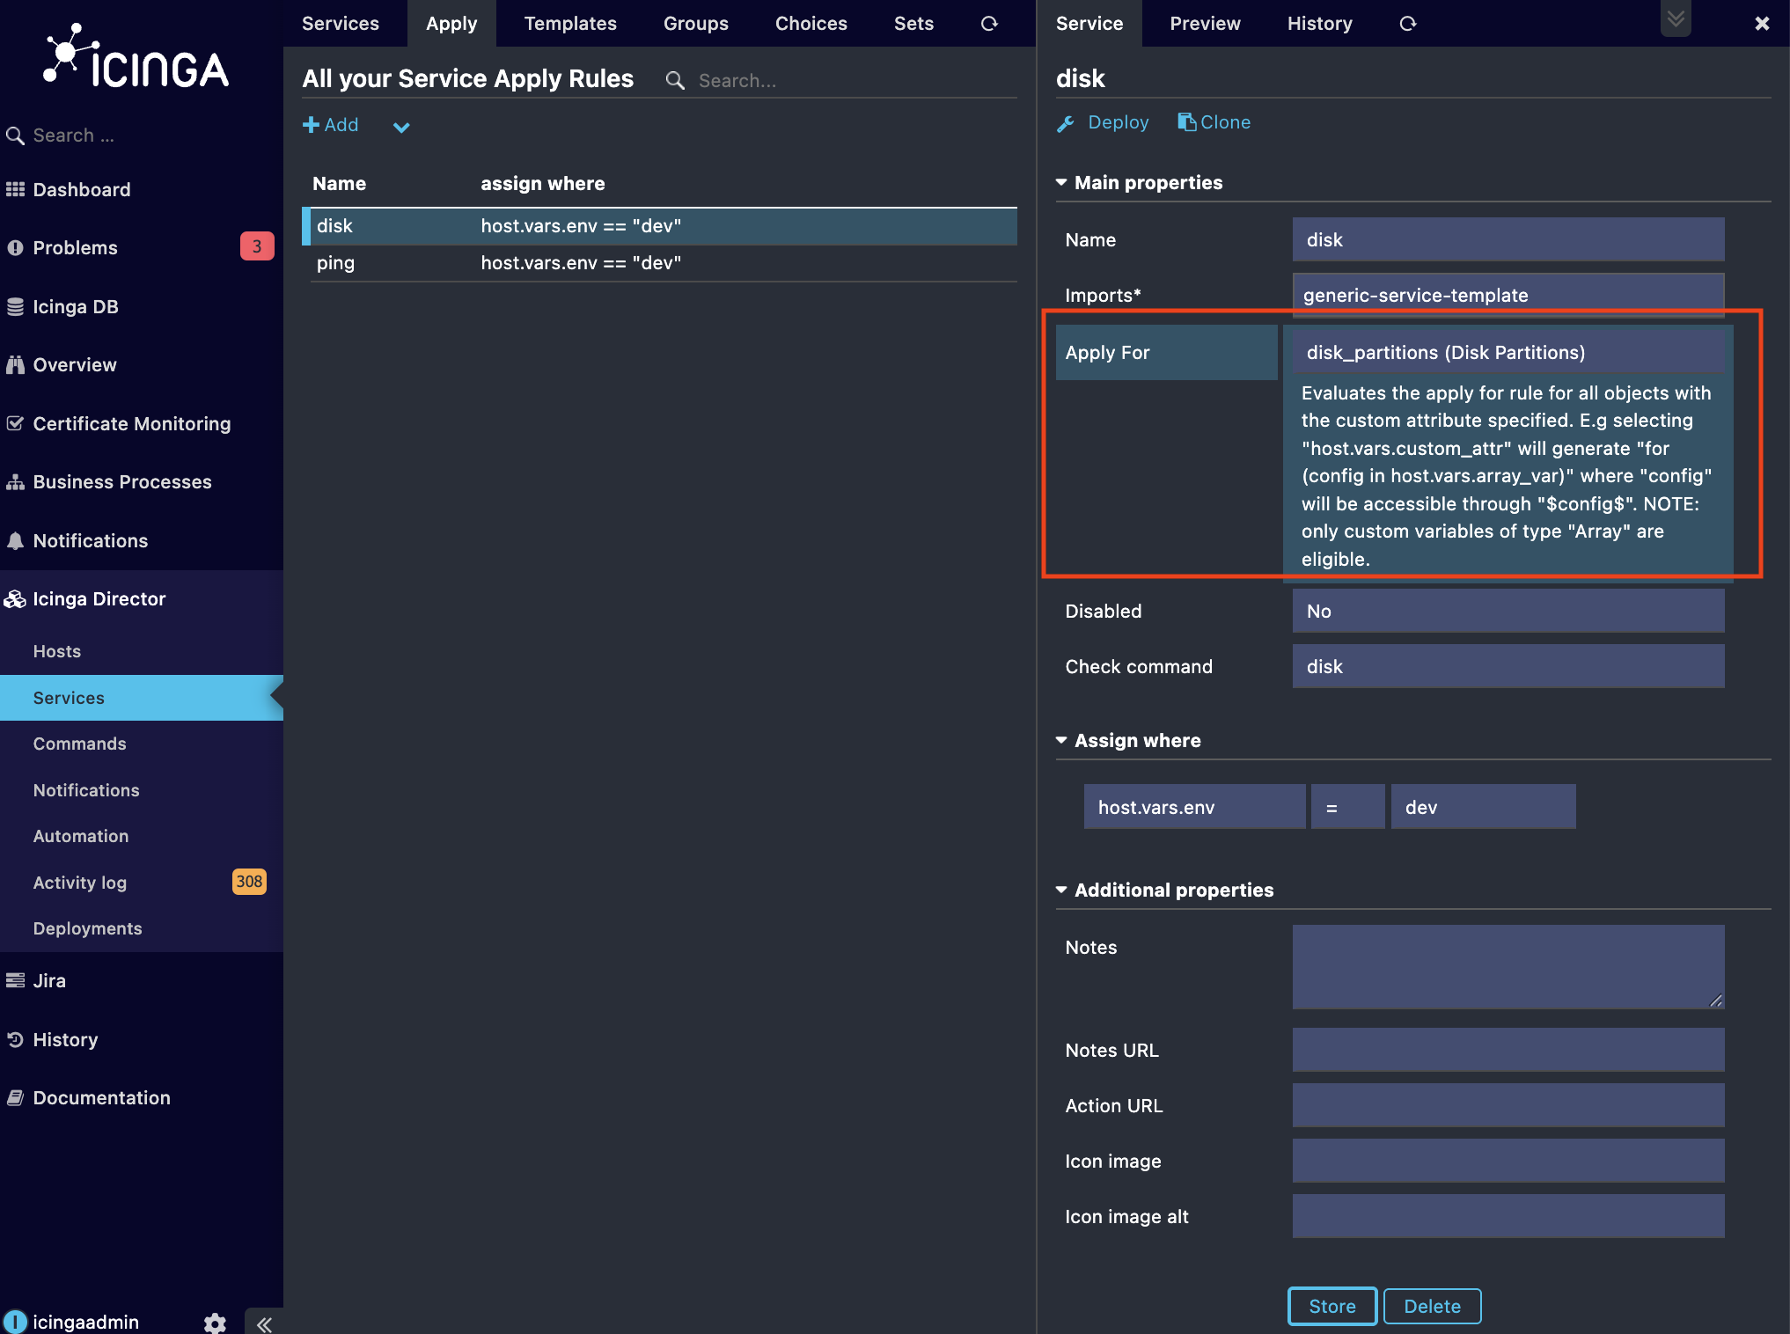Click the Apply Rules search magnifier

click(x=675, y=80)
